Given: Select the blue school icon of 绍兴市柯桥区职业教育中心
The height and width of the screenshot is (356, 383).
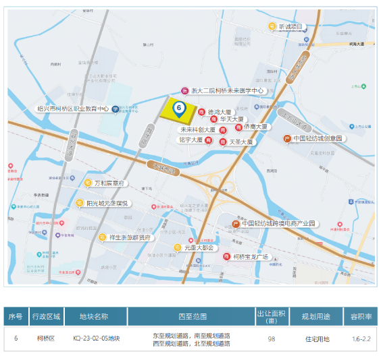Looking at the screenshot, I should pyautogui.click(x=116, y=109).
